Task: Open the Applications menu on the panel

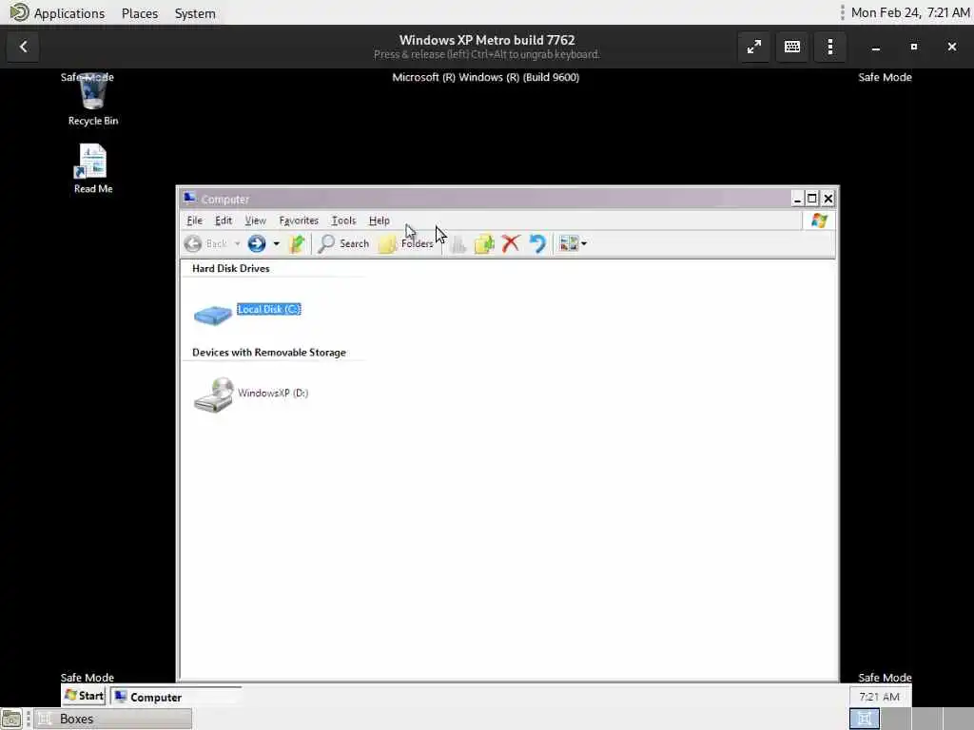Action: click(x=58, y=13)
